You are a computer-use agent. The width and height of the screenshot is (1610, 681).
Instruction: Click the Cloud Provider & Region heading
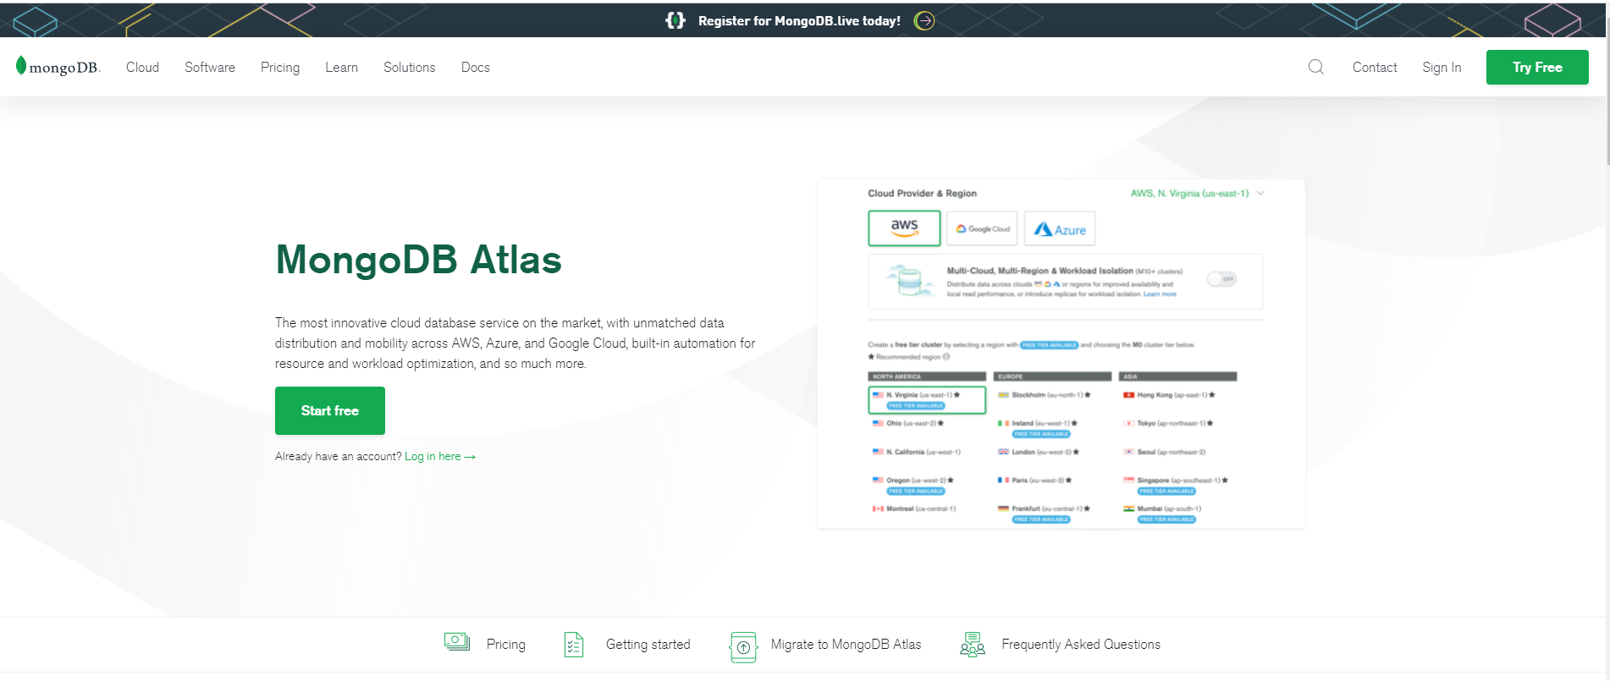[x=922, y=193]
